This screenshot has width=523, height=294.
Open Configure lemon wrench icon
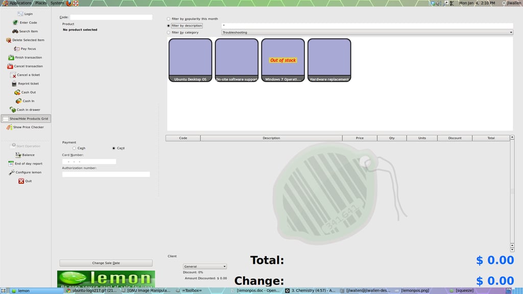[12, 173]
